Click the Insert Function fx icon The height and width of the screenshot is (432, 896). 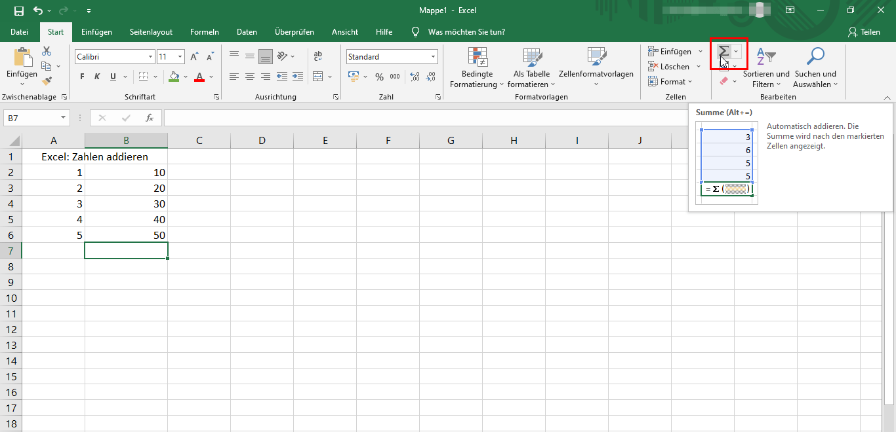click(x=150, y=118)
